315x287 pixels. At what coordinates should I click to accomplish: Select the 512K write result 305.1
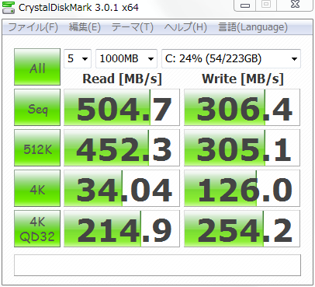(x=242, y=148)
